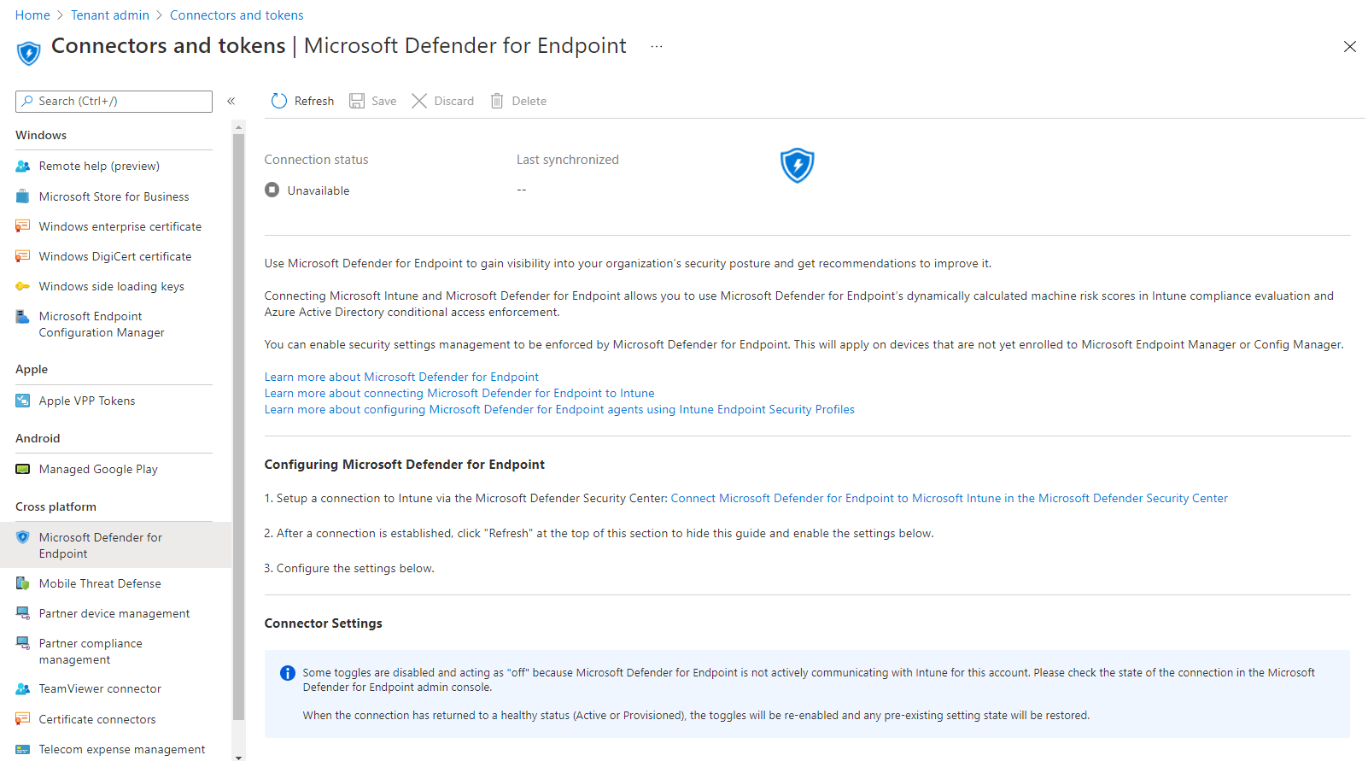Select the TeamViewer connector icon

click(23, 688)
